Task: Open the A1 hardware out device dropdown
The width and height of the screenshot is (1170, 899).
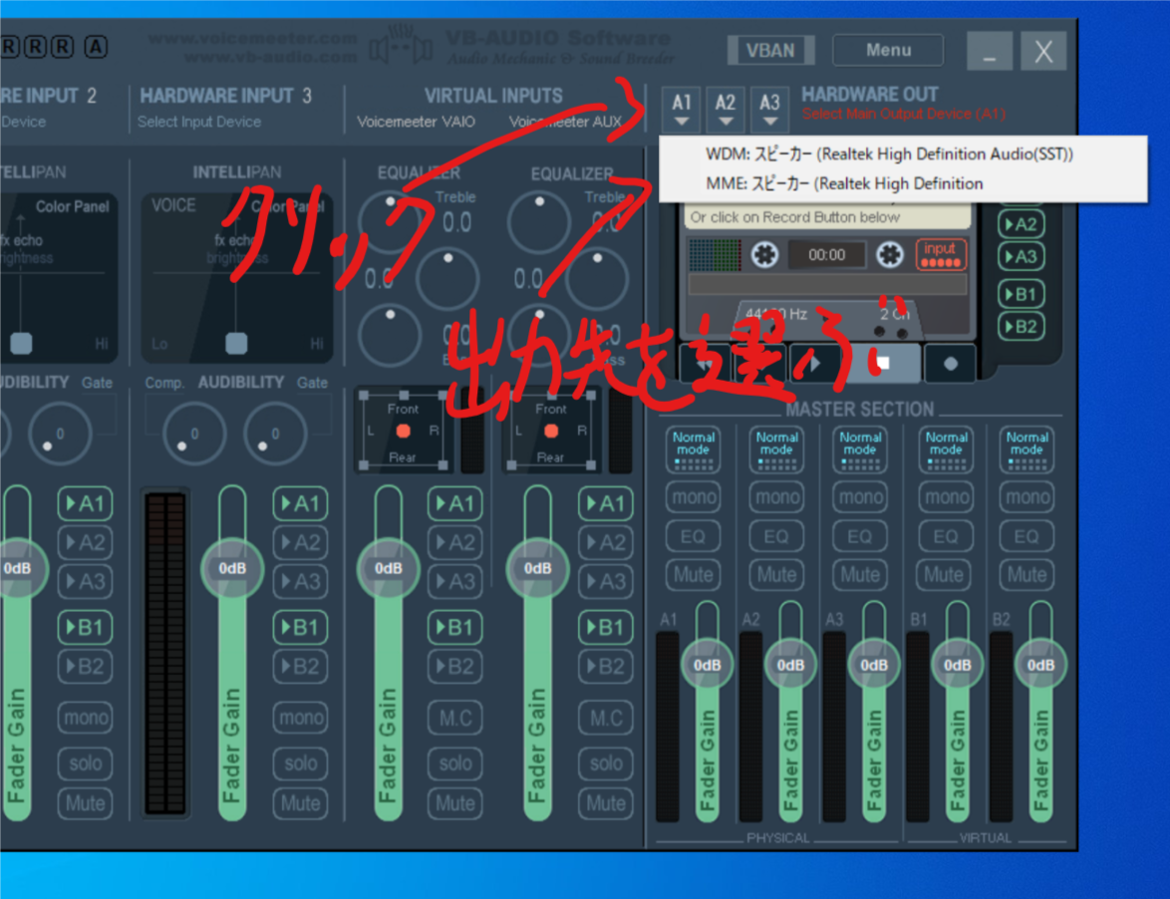Action: (682, 109)
